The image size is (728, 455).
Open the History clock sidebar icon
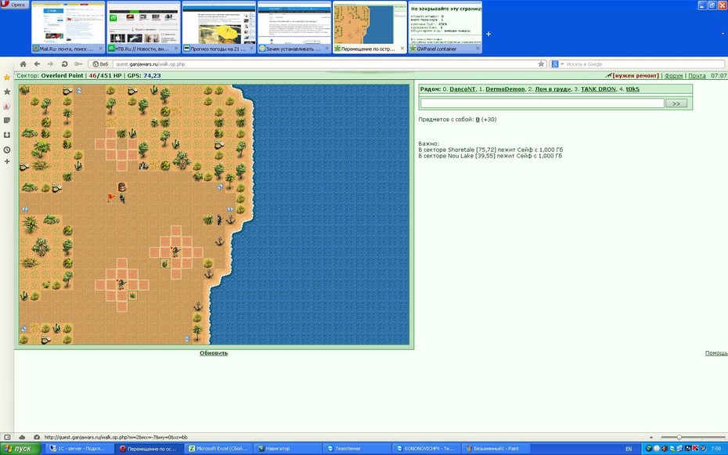click(6, 150)
